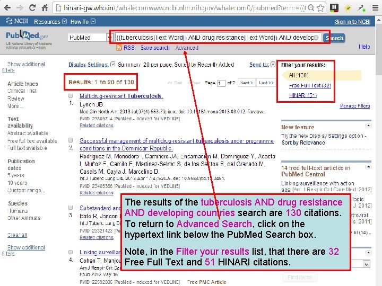Click the RSS link

tap(129, 48)
